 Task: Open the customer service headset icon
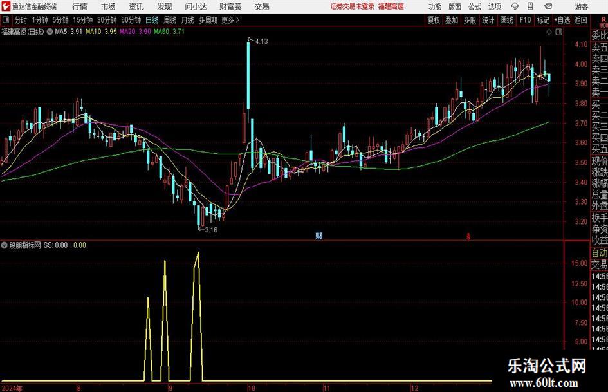515,6
